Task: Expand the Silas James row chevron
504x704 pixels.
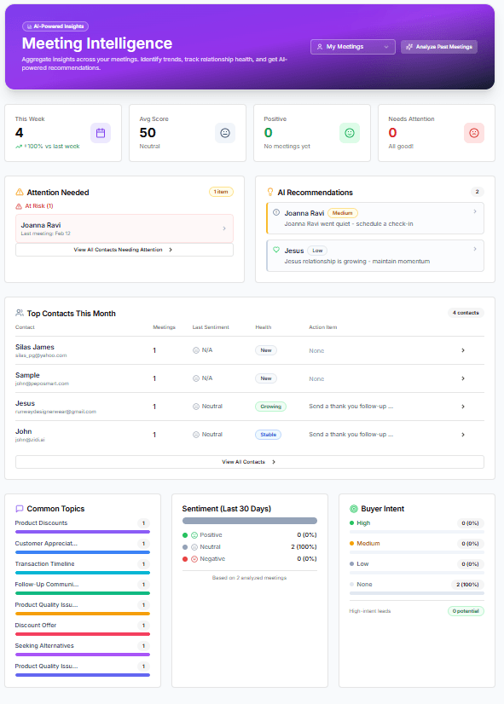Action: [x=463, y=350]
